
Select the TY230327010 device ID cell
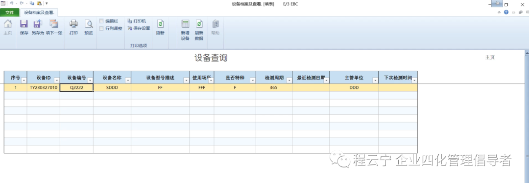[44, 87]
